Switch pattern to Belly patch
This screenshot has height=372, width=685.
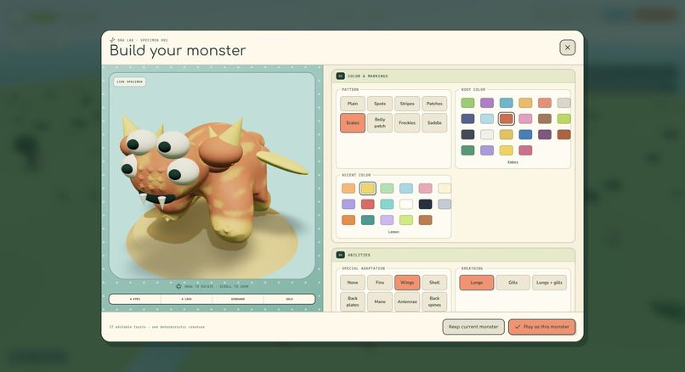coord(380,123)
